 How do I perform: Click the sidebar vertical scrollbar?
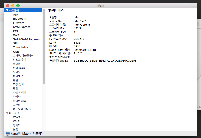(x=44, y=46)
